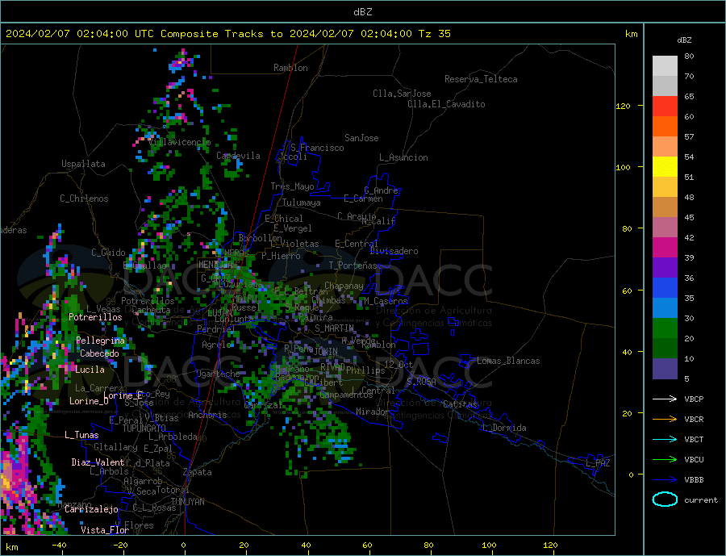This screenshot has width=726, height=556.
Task: Click the blue VBBB arrow in legend
Action: (x=665, y=479)
